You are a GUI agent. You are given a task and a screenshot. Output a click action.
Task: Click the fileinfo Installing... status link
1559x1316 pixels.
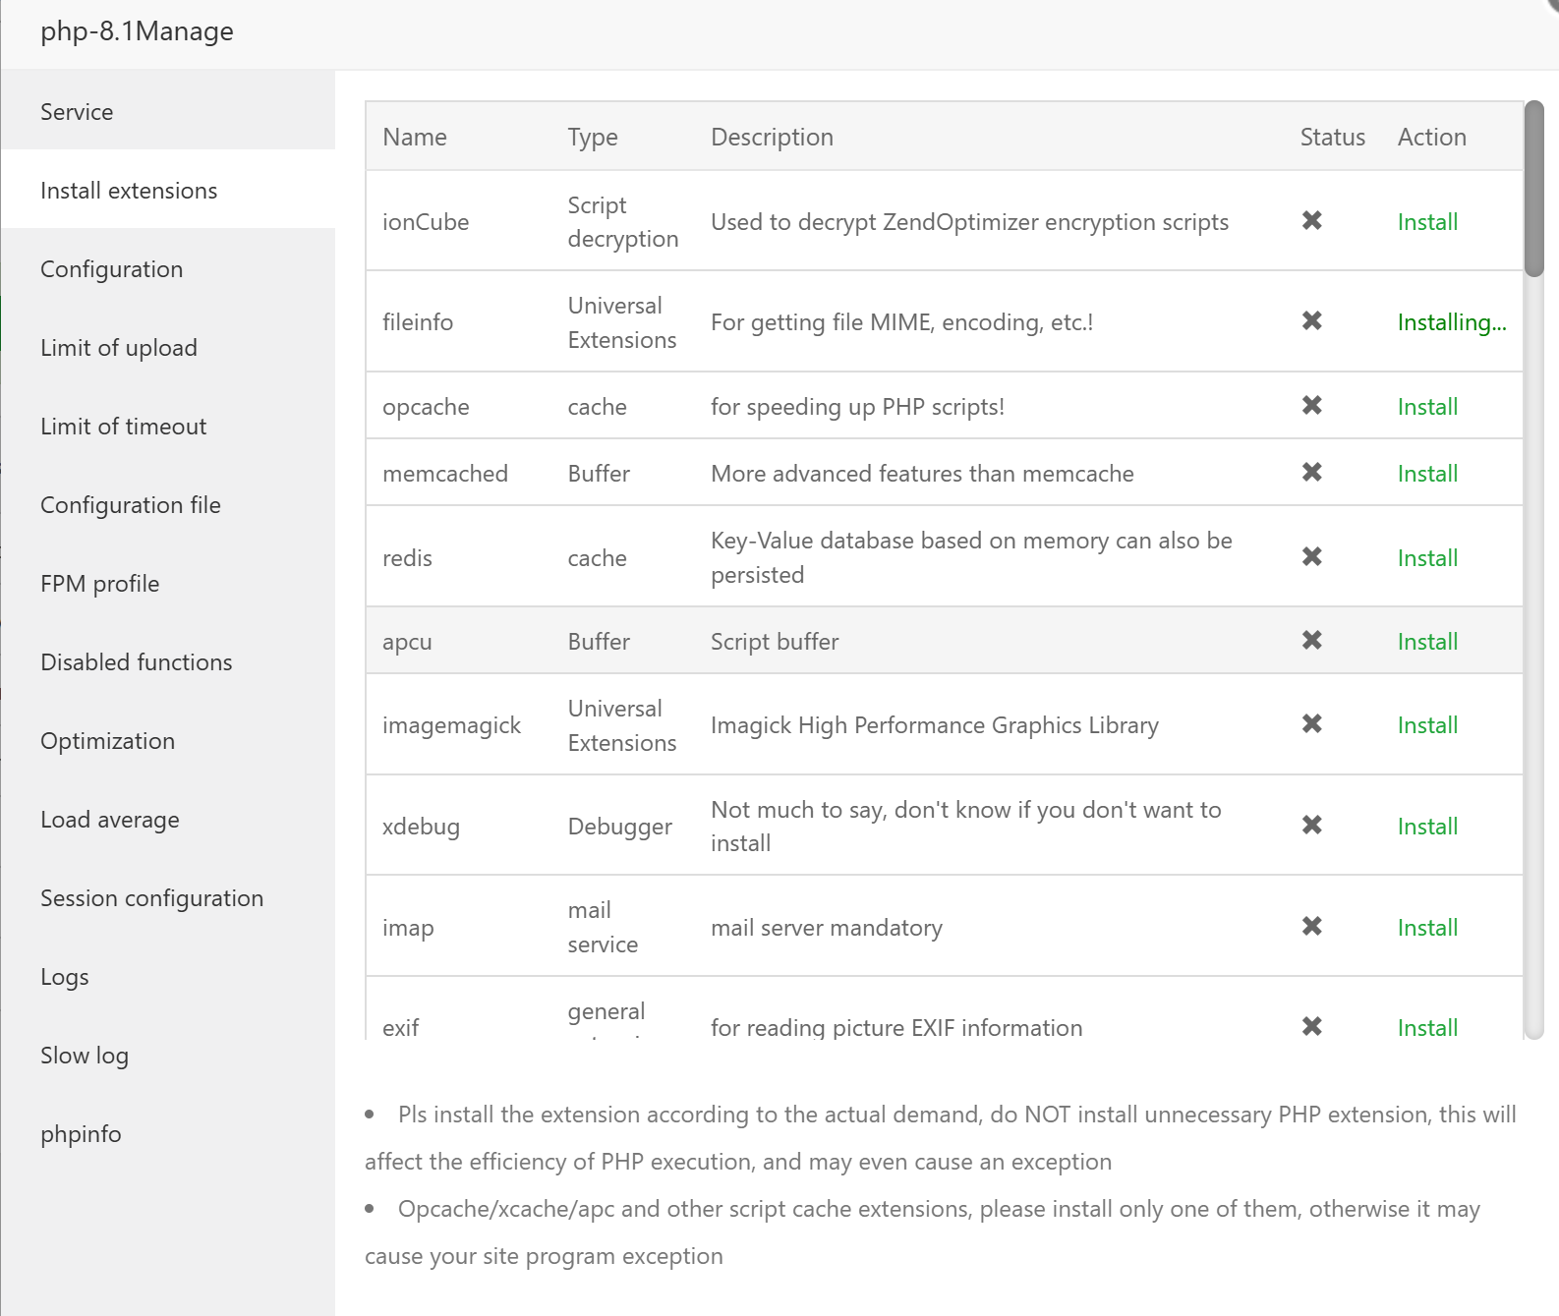coord(1451,322)
